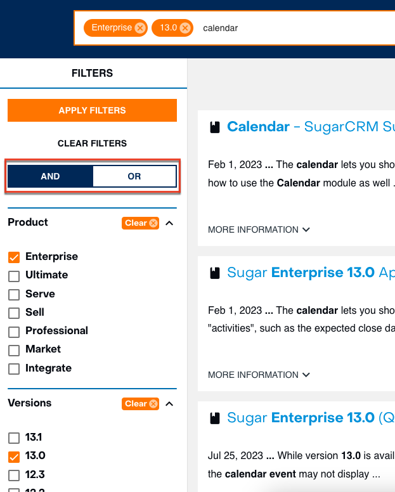Switch filter logic to OR
Image resolution: width=395 pixels, height=492 pixels.
coord(134,176)
